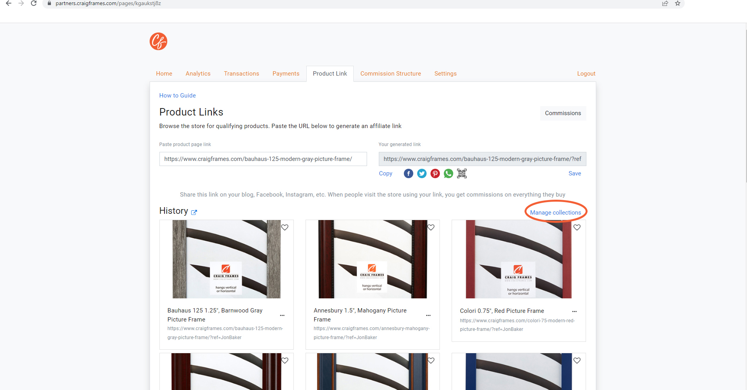Open the Colori Red affiliate URL

(x=517, y=325)
